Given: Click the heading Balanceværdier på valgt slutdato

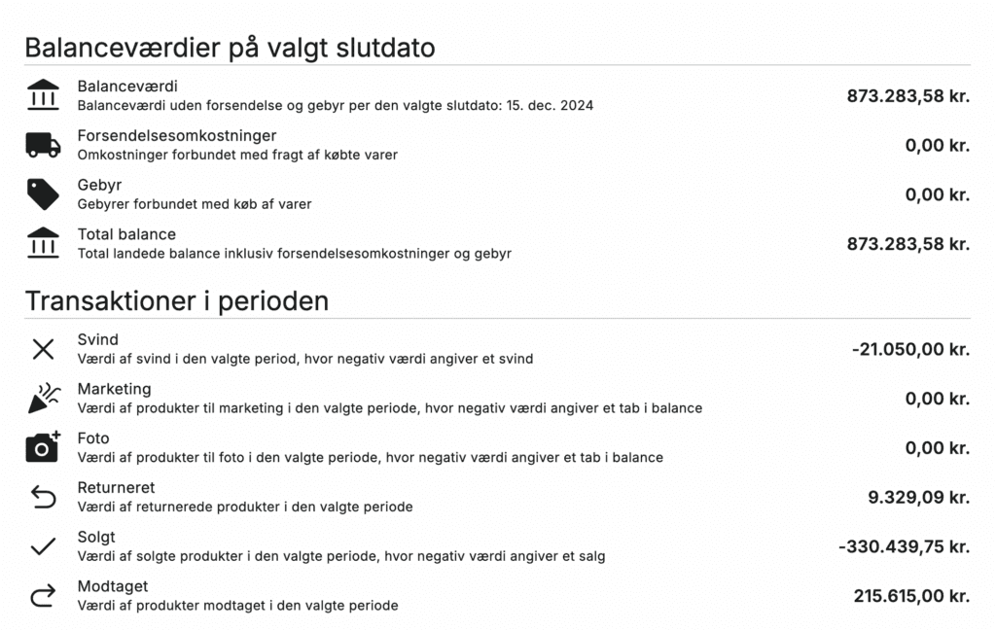Looking at the screenshot, I should [230, 48].
